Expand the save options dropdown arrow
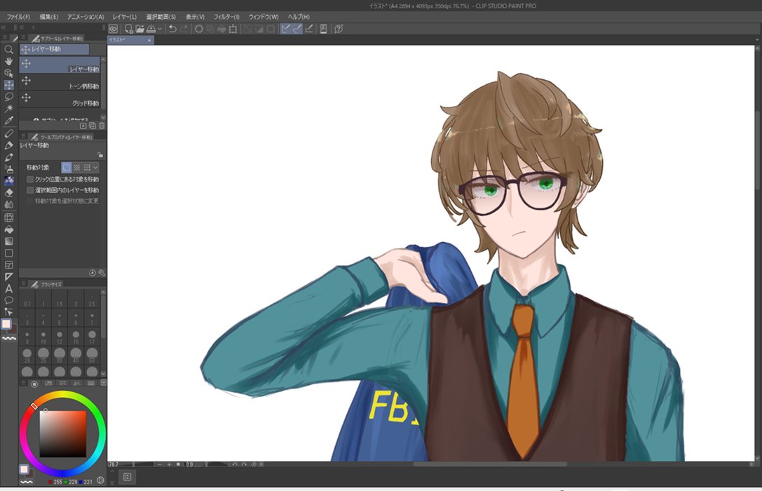762x491 pixels. tap(159, 29)
